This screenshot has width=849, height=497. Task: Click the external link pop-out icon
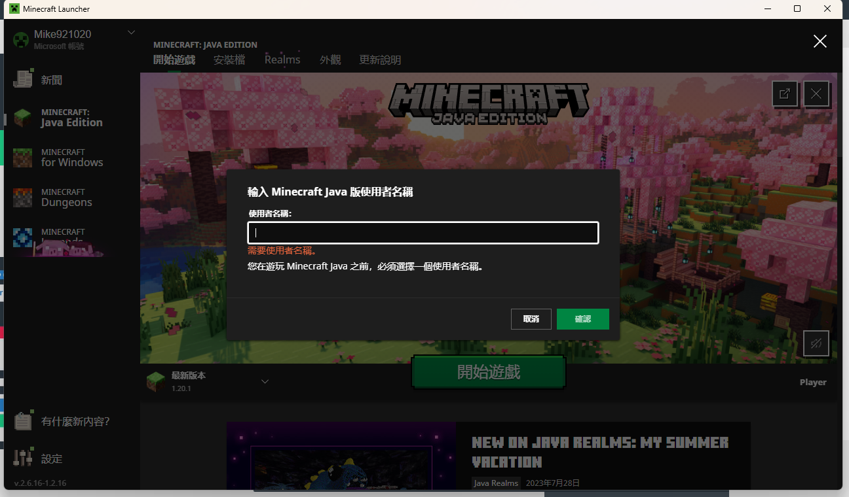coord(784,94)
